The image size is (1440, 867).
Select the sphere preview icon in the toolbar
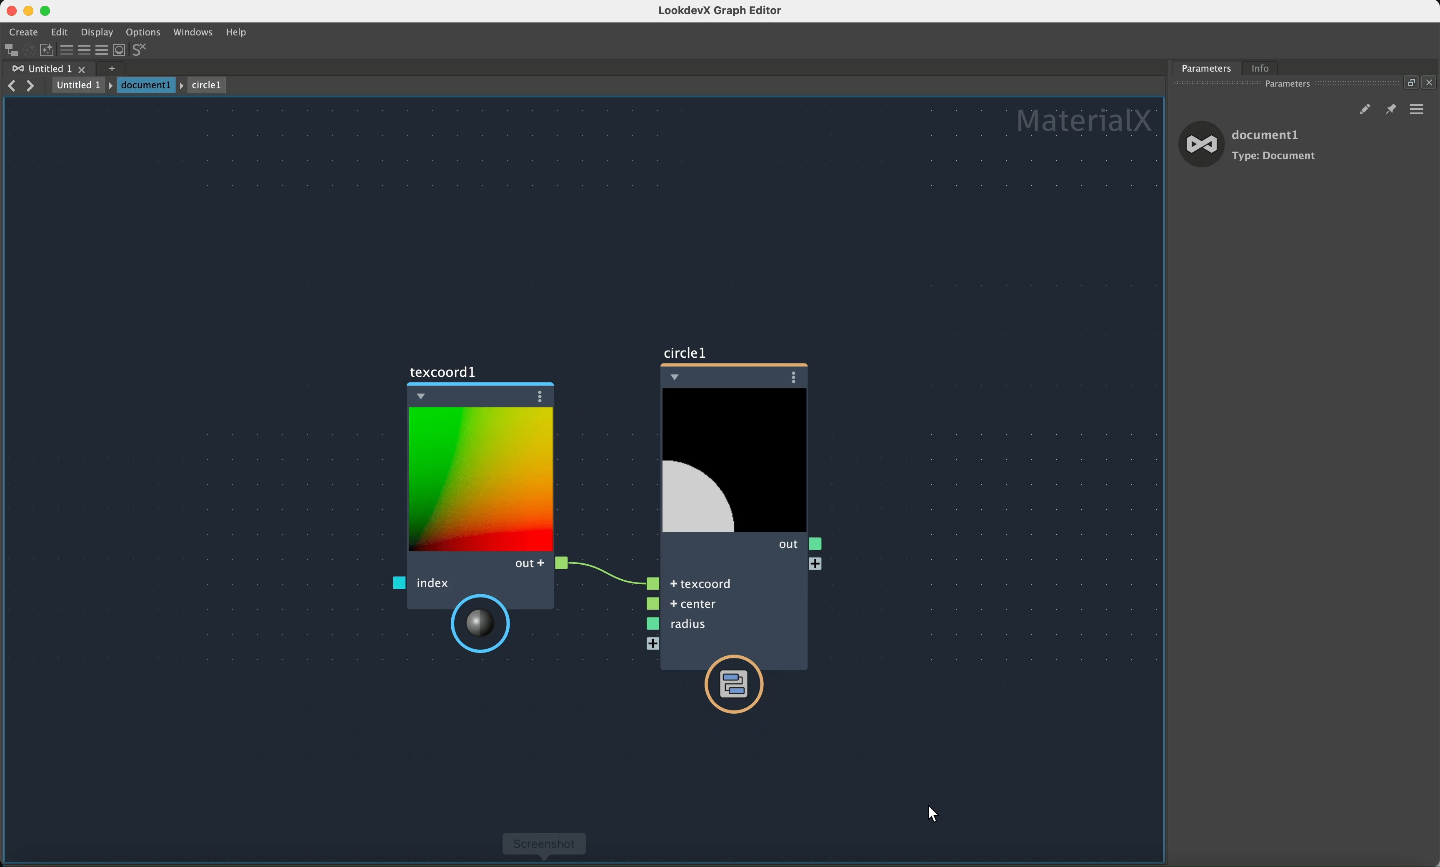pos(119,50)
